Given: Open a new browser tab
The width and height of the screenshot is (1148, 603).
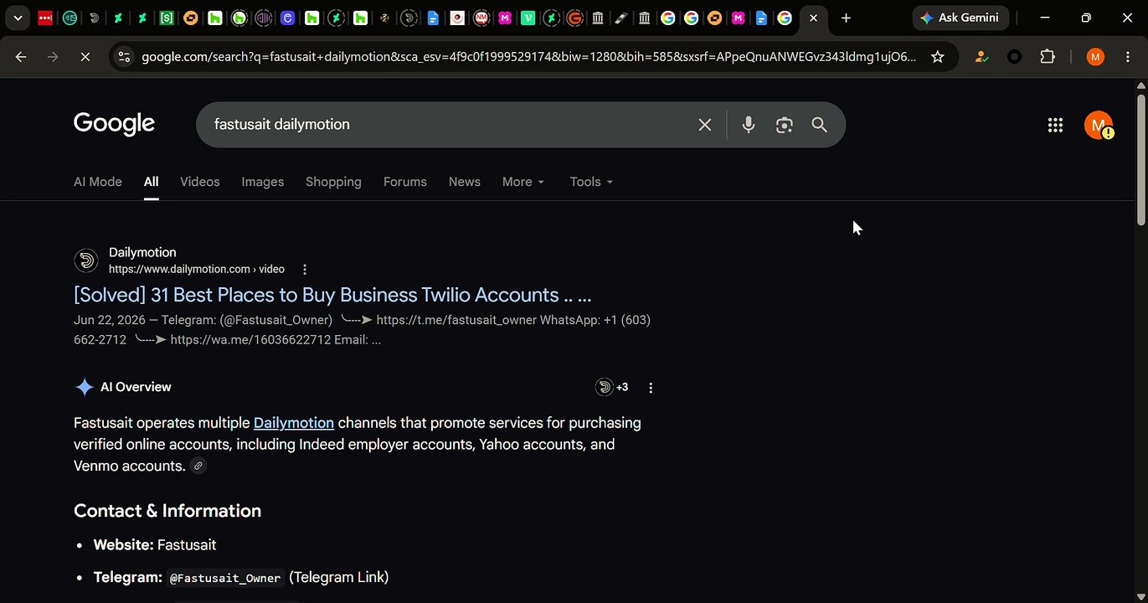Looking at the screenshot, I should pyautogui.click(x=846, y=18).
